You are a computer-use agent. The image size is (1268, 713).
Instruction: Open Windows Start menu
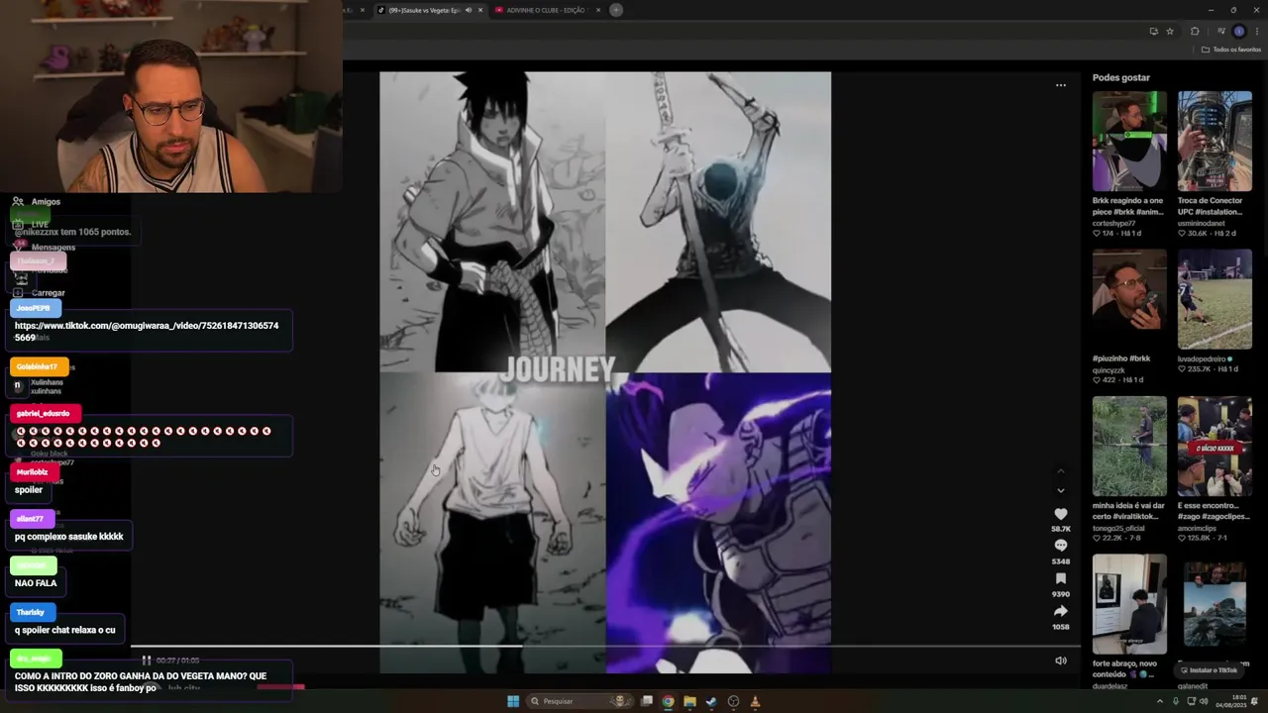(513, 701)
